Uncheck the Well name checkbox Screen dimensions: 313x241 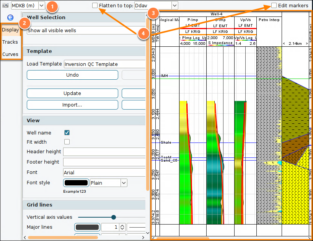click(67, 133)
